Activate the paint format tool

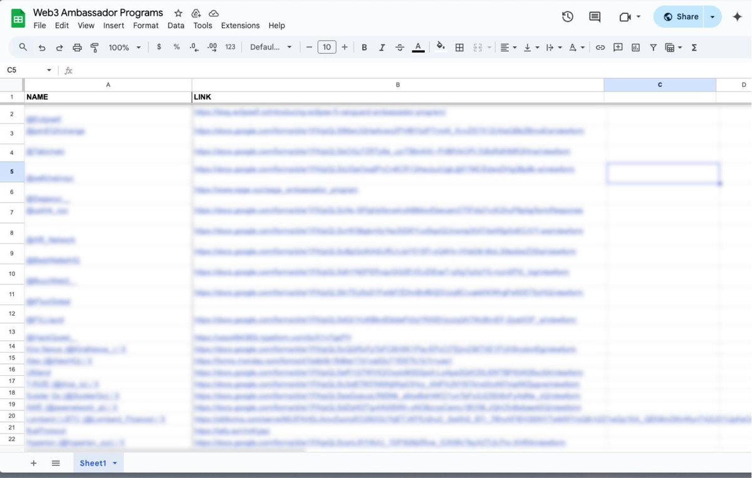pyautogui.click(x=95, y=47)
